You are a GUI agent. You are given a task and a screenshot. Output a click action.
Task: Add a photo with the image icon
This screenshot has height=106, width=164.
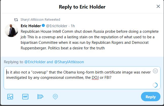tap(10, 97)
